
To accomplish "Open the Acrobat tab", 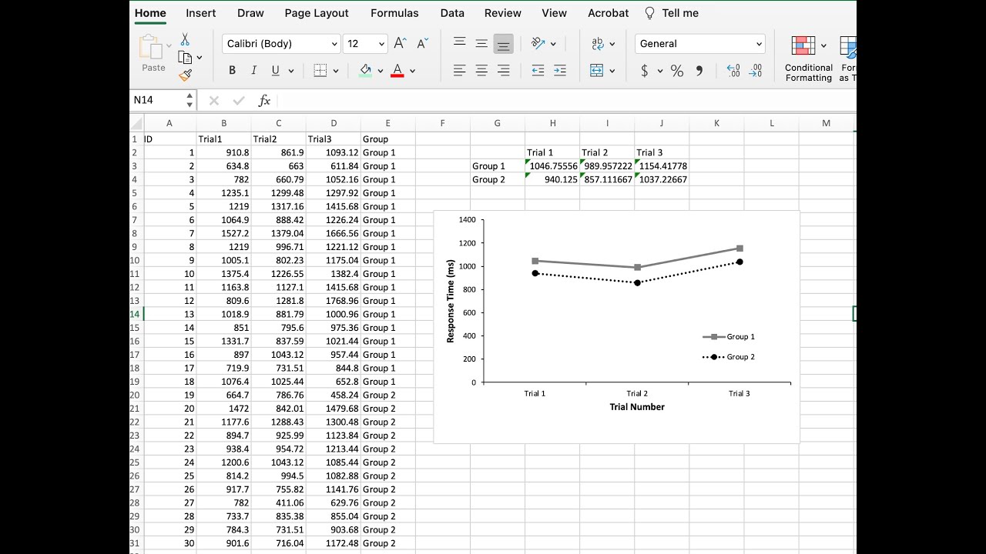I will [608, 13].
